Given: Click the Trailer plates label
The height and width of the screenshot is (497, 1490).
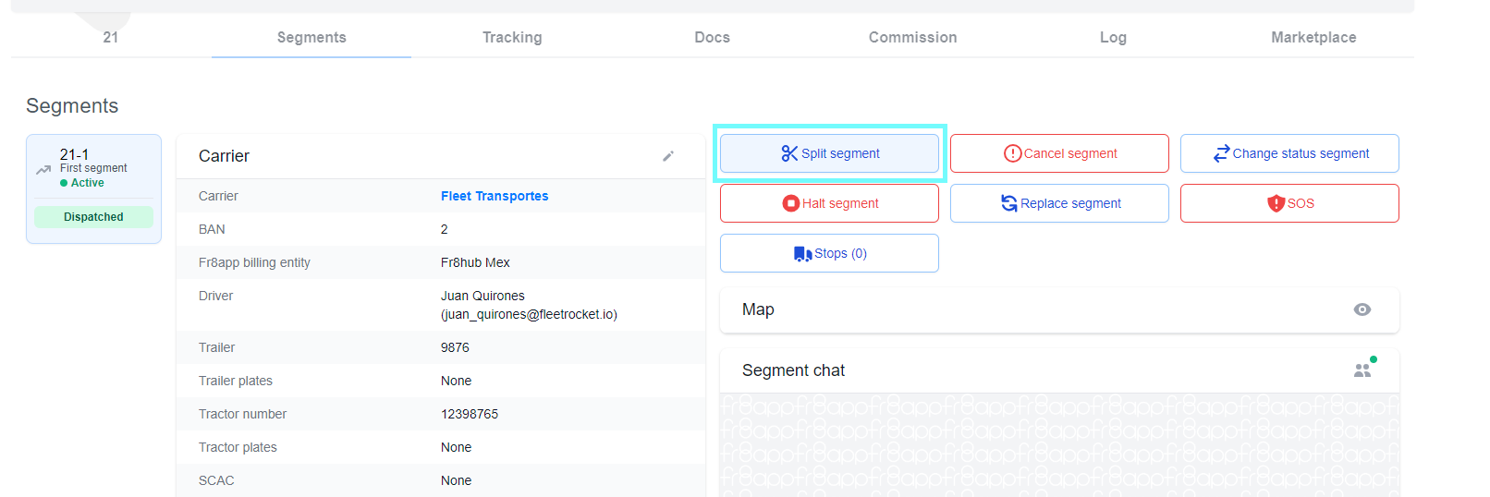Looking at the screenshot, I should point(236,381).
